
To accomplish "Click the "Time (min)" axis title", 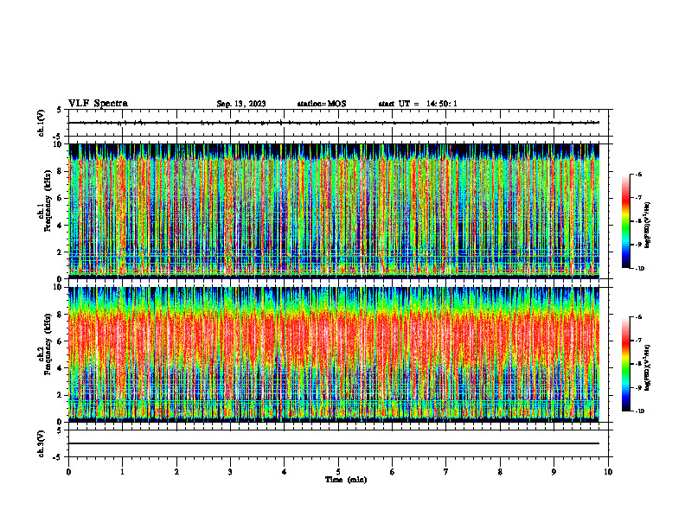I will [346, 480].
